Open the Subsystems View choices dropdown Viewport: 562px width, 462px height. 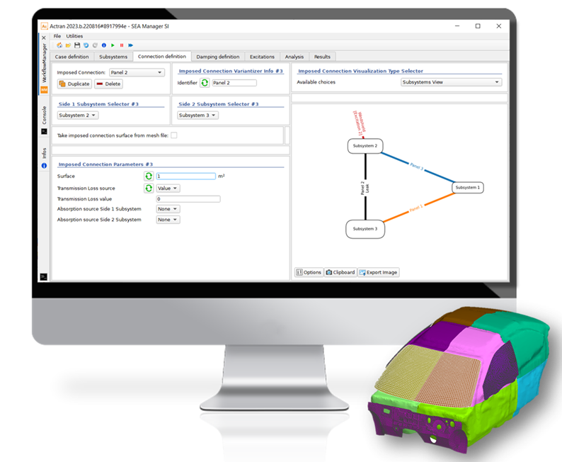[x=452, y=82]
